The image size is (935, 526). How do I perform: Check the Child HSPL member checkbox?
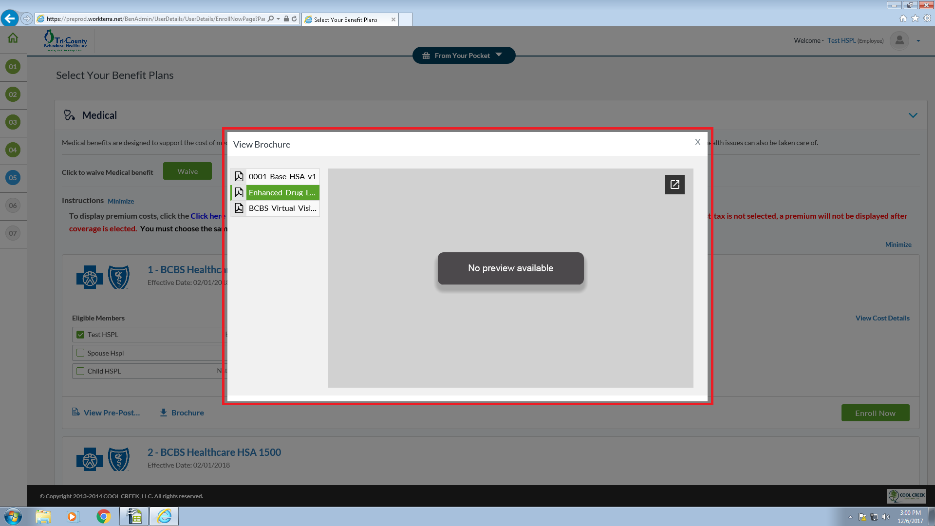pyautogui.click(x=80, y=371)
